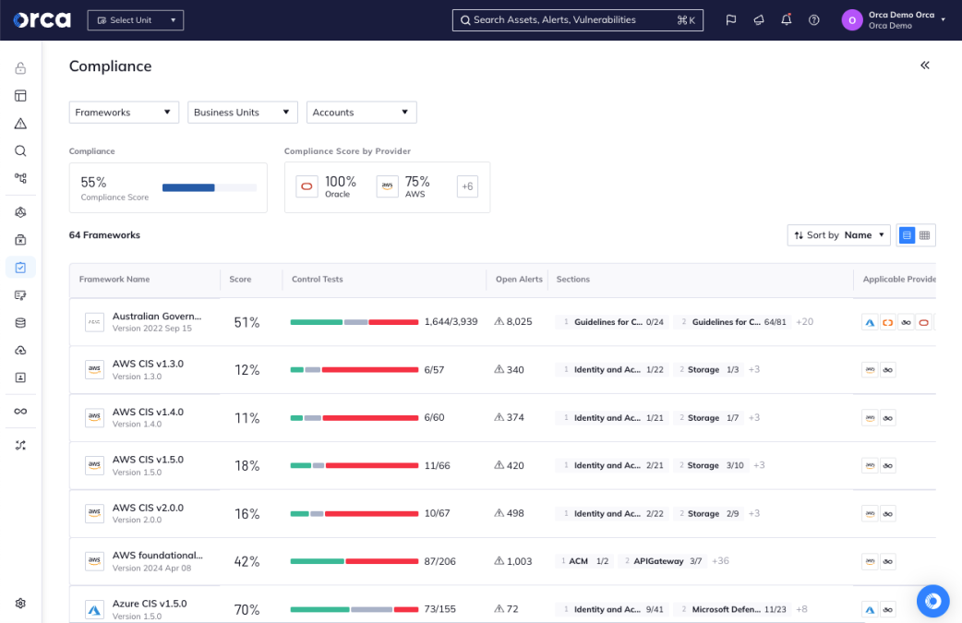Open the identity badge sidebar icon
Screen dimensions: 962x623
[20, 377]
